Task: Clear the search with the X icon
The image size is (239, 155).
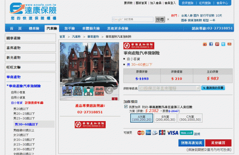Action: coord(168,19)
